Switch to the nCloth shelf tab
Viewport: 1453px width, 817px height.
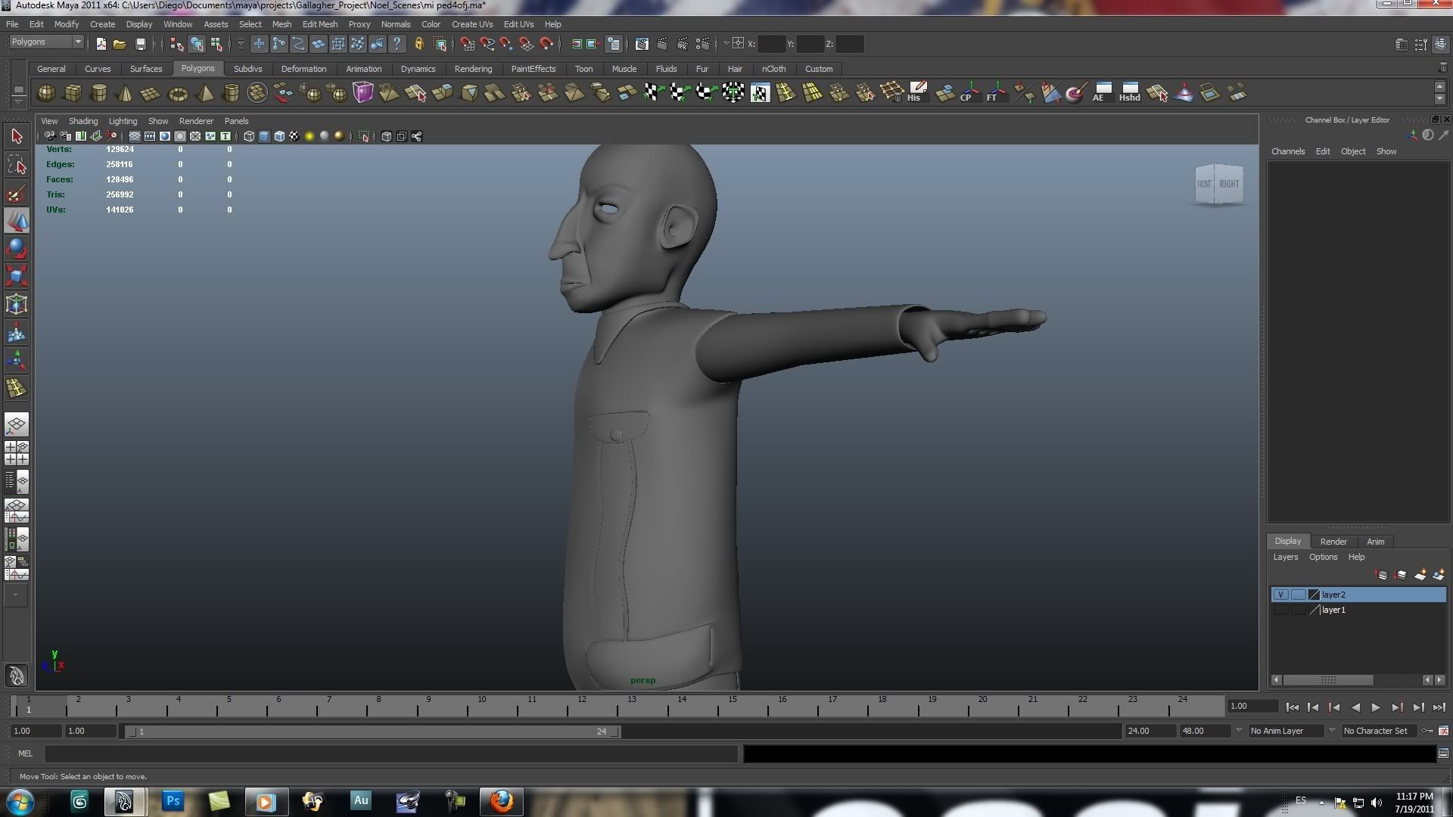(773, 69)
